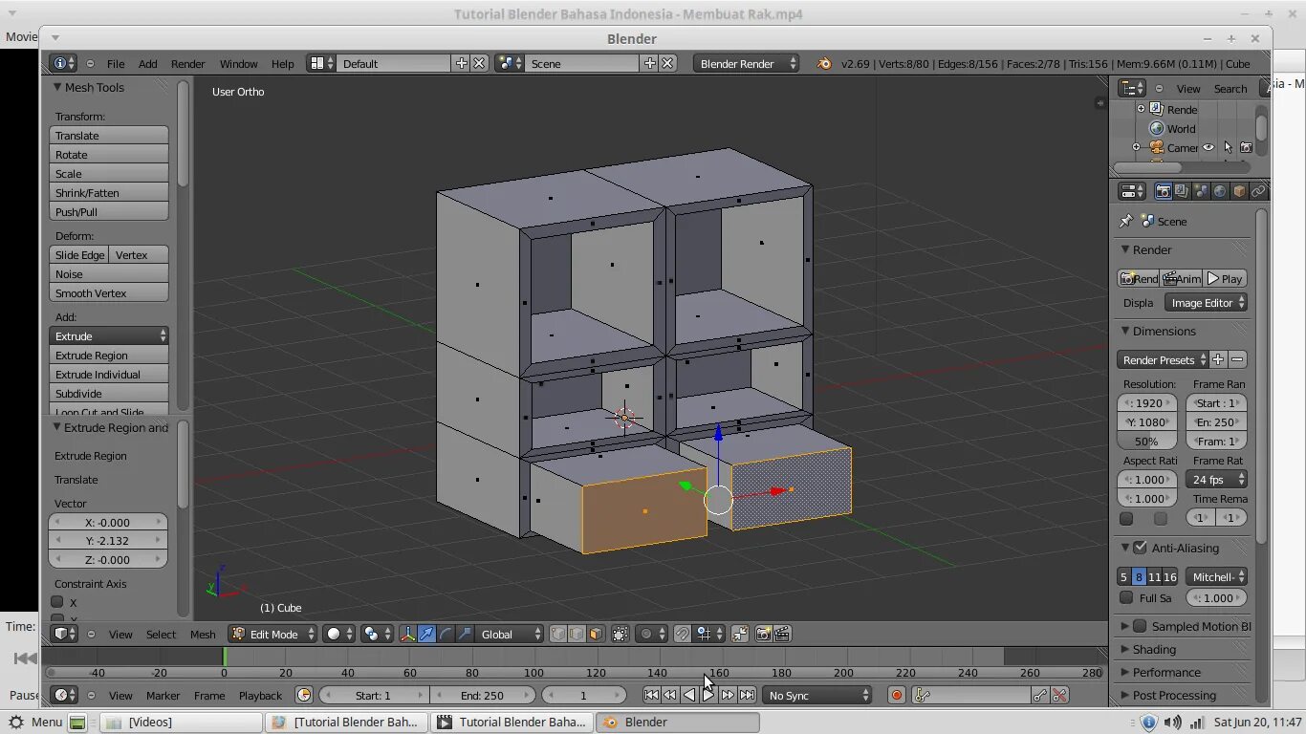Check the Constraint Axis X box
The height and width of the screenshot is (734, 1306).
click(57, 602)
